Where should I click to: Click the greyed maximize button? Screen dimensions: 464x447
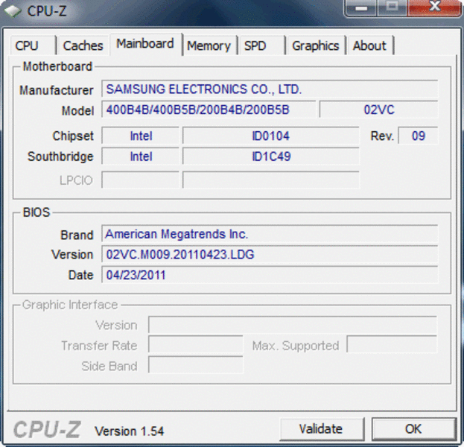point(392,8)
